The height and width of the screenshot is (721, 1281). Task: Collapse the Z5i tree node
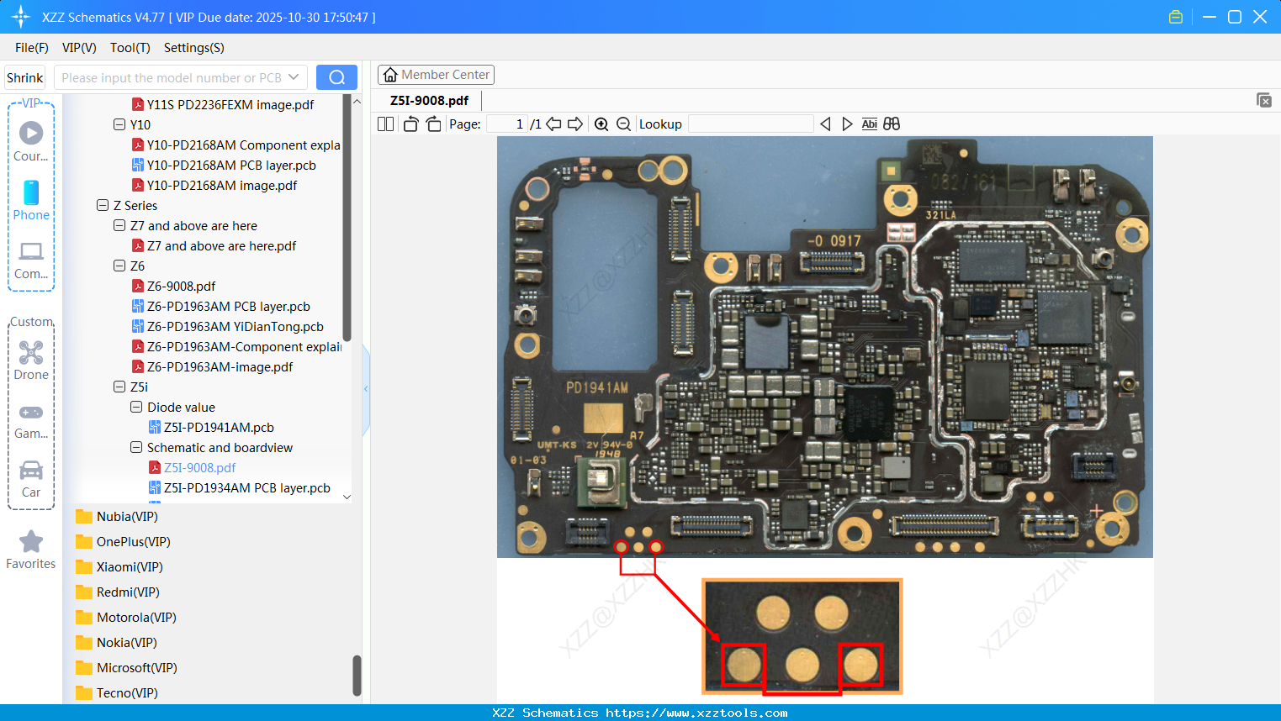click(x=119, y=387)
